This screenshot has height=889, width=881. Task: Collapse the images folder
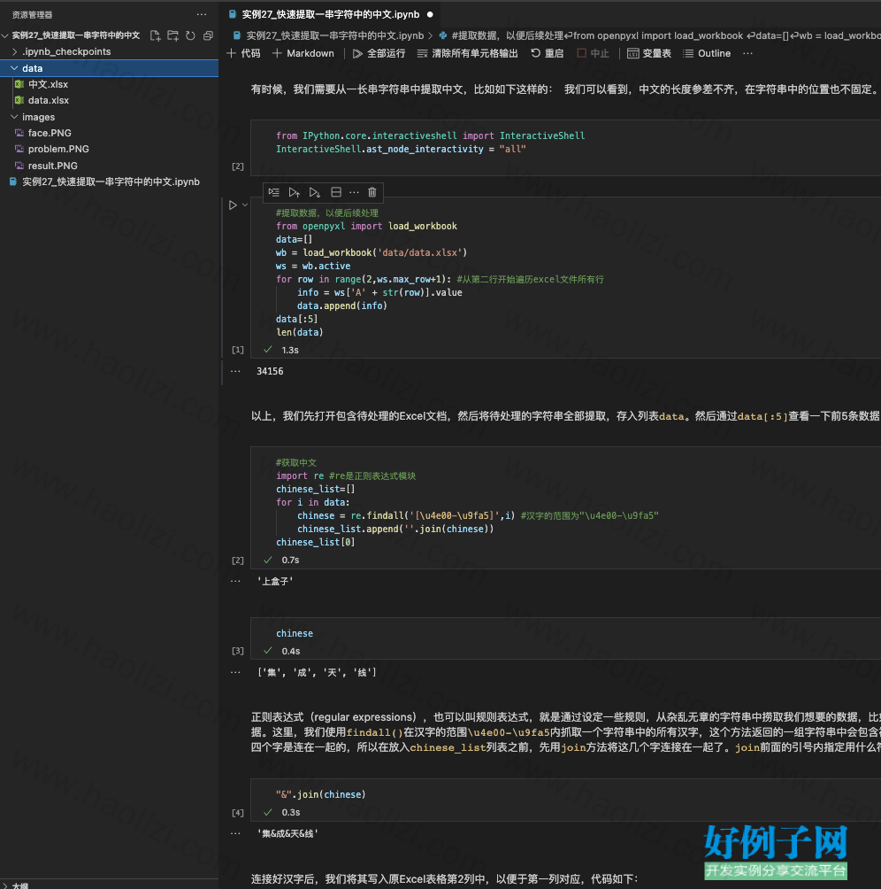110,117
